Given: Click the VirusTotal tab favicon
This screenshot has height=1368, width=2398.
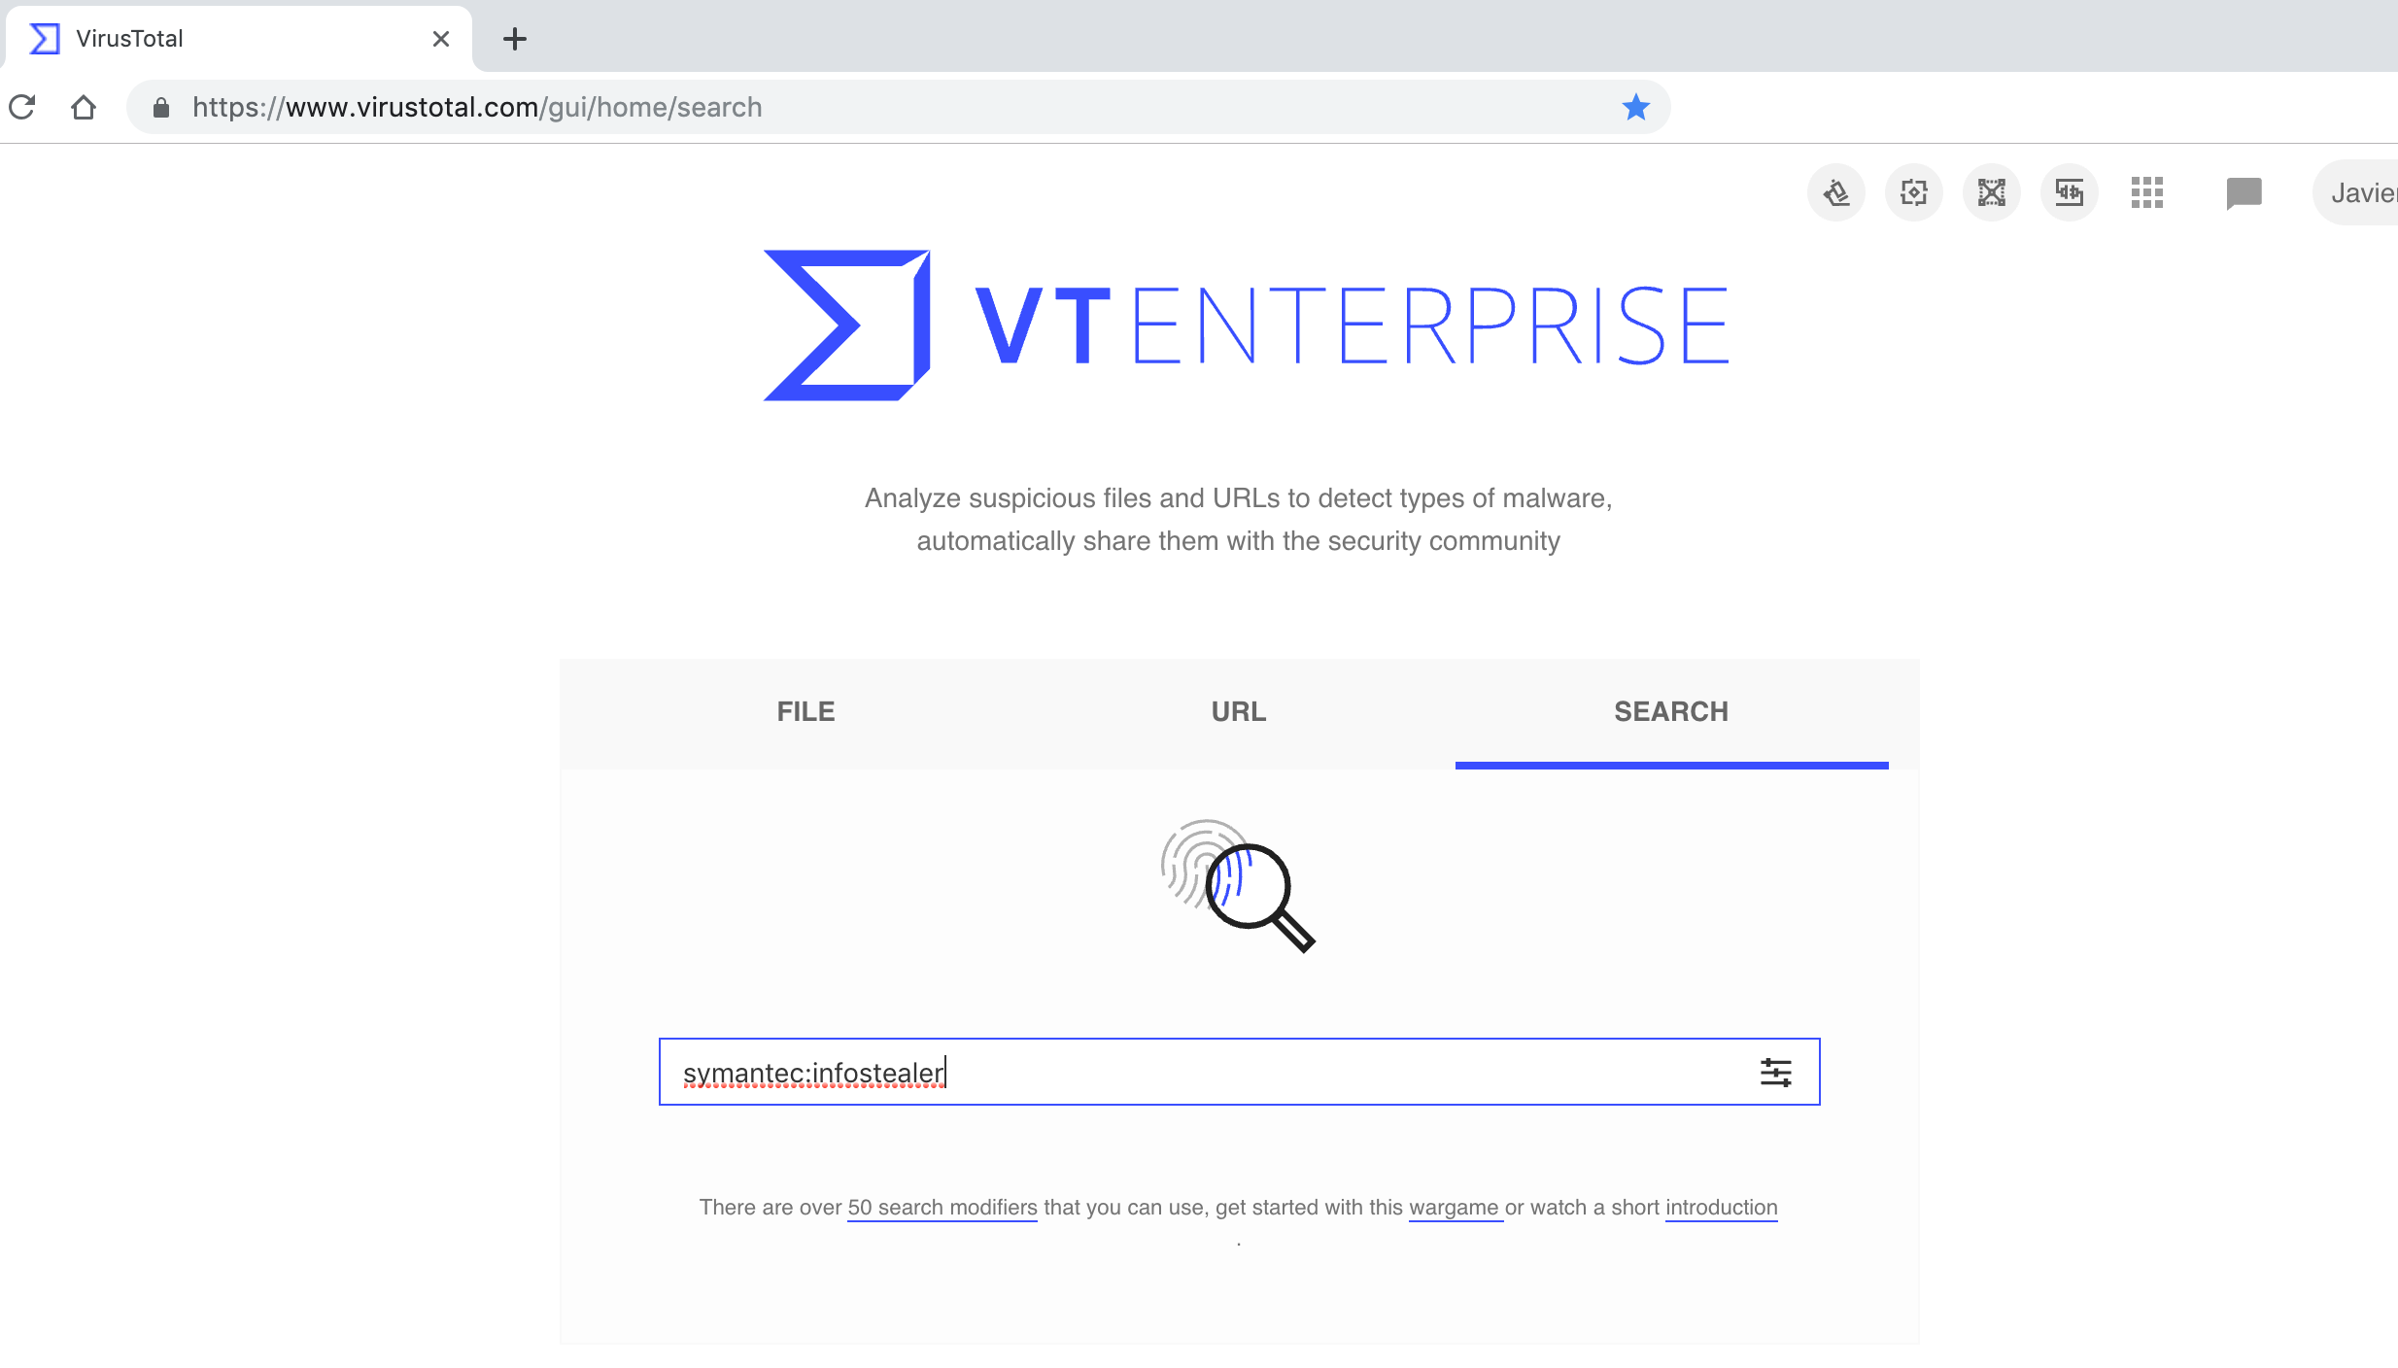Looking at the screenshot, I should 45,39.
